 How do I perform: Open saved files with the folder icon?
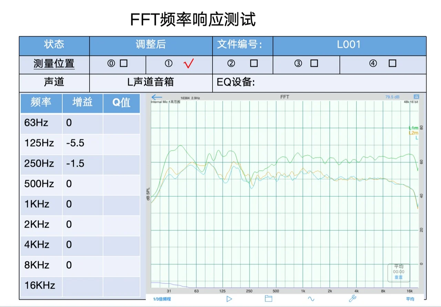[268, 299]
